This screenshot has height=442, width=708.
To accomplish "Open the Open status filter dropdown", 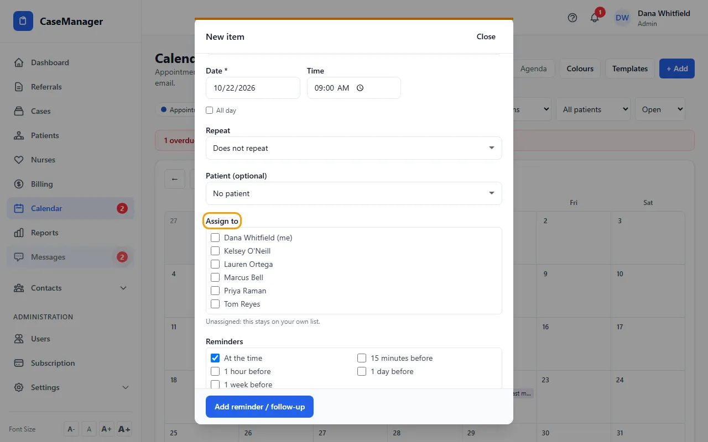I will [660, 109].
